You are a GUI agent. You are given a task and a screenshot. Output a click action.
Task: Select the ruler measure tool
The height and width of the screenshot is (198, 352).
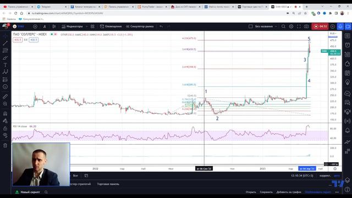tap(5, 97)
